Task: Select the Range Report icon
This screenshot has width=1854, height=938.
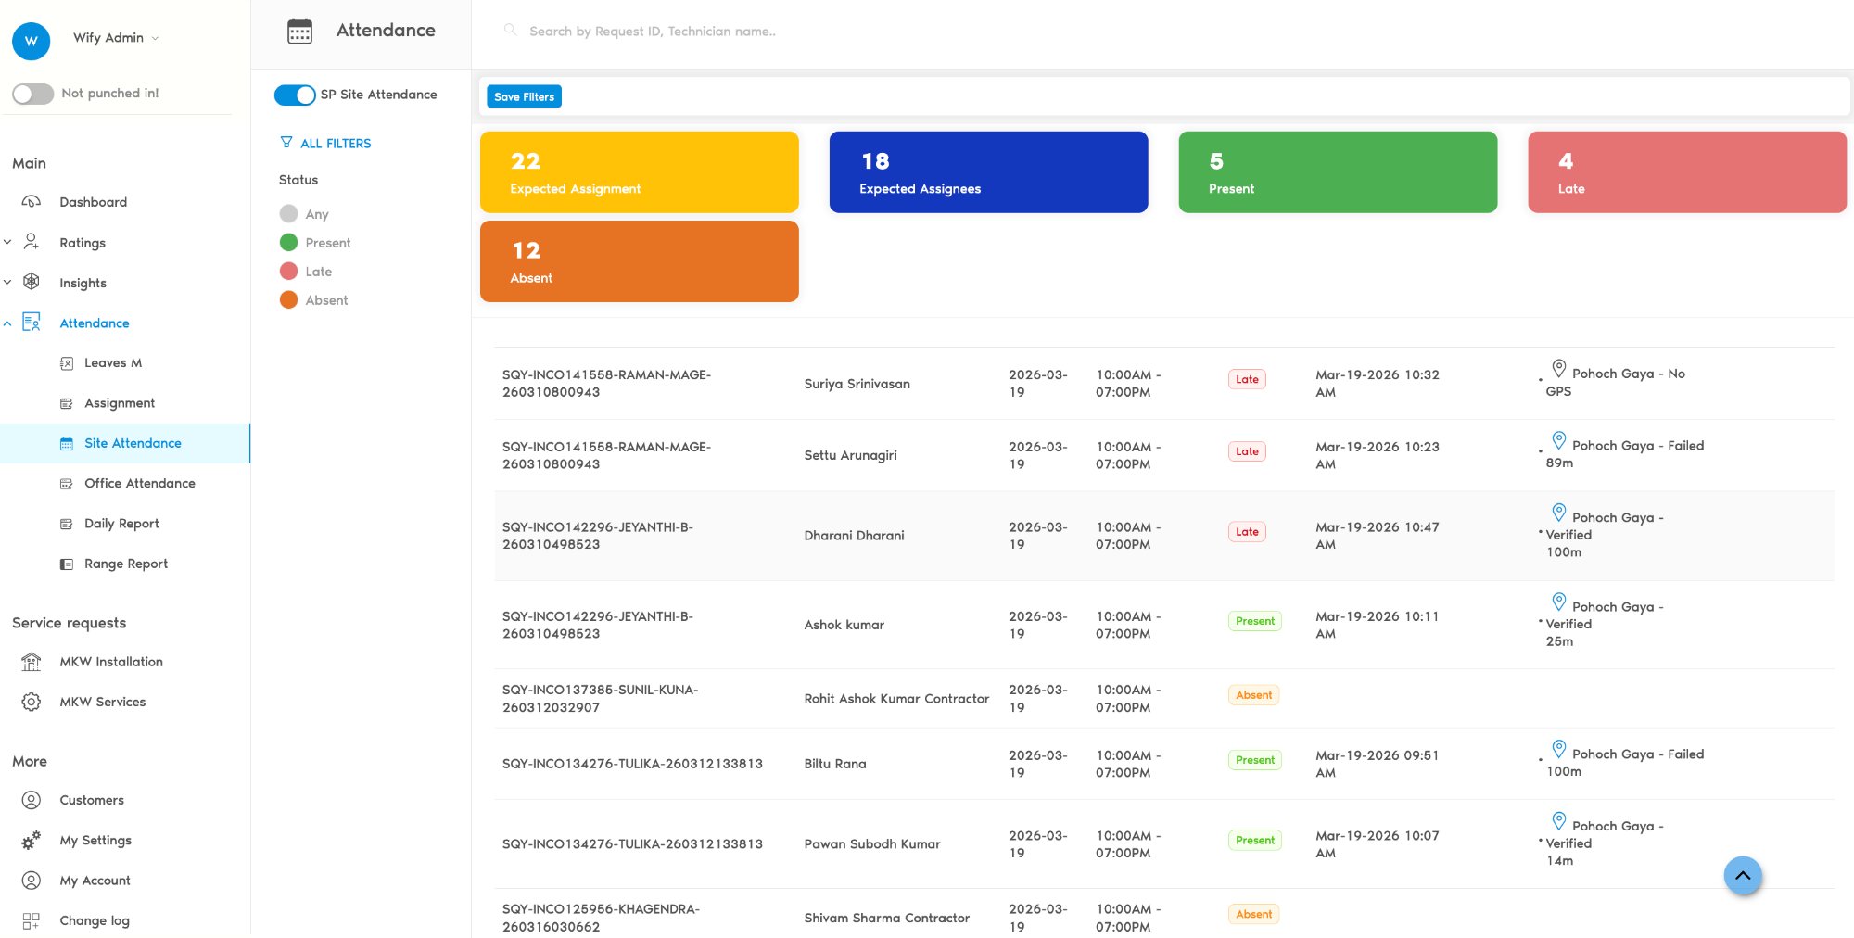Action: point(67,564)
